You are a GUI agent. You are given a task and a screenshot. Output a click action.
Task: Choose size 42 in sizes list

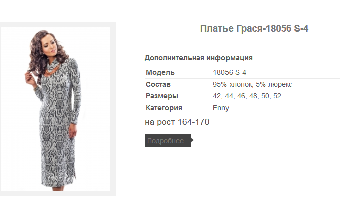[217, 96]
